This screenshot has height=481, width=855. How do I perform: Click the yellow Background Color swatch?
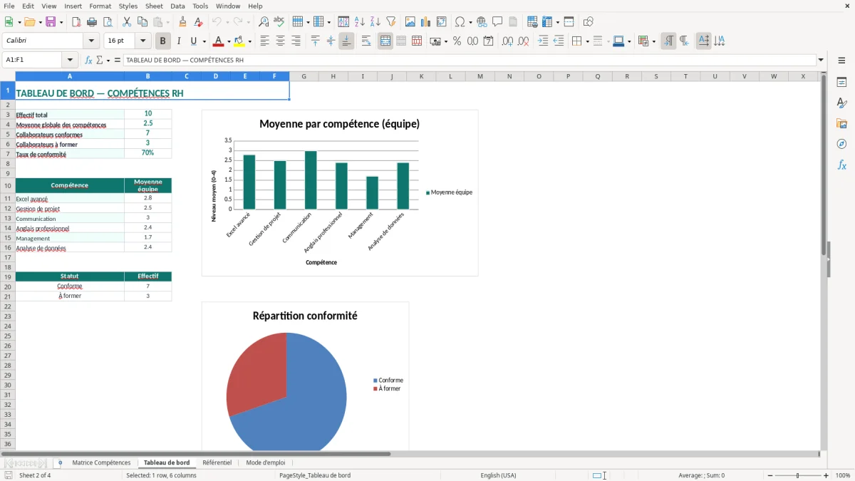239,41
